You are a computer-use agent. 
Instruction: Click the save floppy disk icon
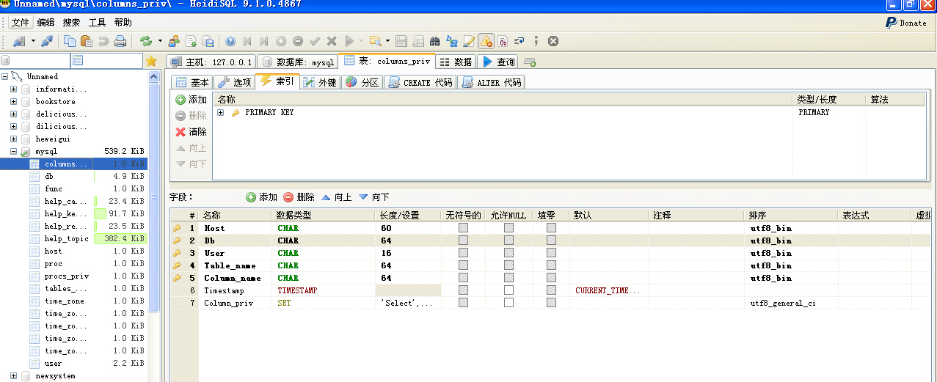401,41
